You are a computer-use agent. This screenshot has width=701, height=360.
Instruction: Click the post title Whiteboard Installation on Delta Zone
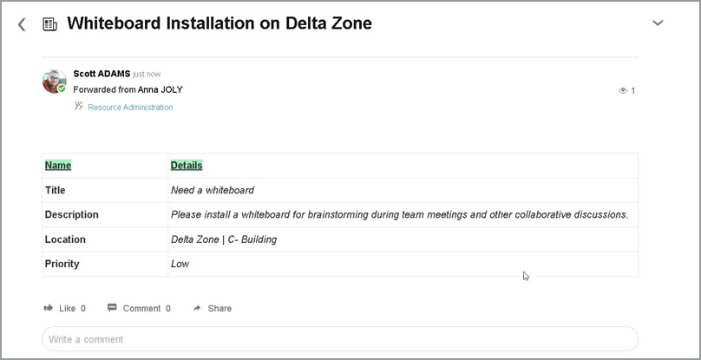tap(219, 23)
